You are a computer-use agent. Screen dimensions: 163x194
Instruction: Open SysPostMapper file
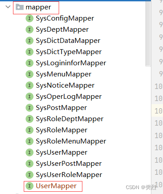click(x=61, y=108)
